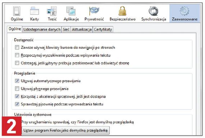Switch to the Certyfikaty tab
This screenshot has height=138, width=205.
tap(103, 29)
